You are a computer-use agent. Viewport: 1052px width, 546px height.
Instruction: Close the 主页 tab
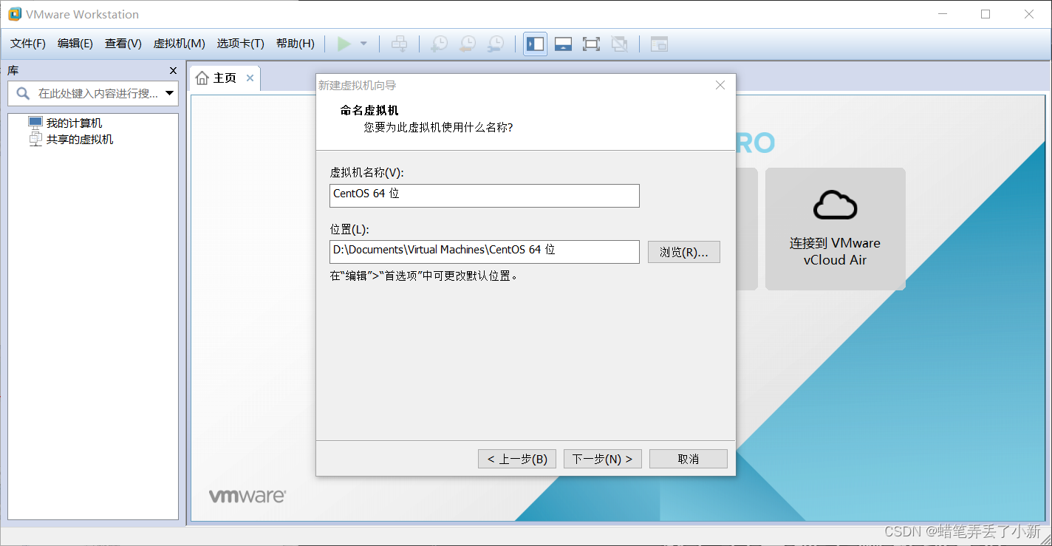(250, 78)
